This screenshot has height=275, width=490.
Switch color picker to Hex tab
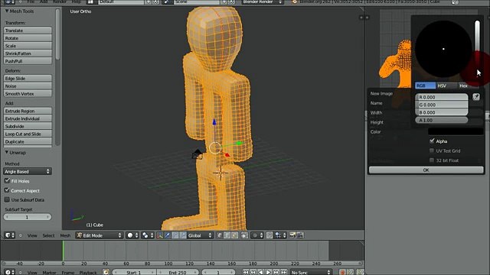pos(468,86)
